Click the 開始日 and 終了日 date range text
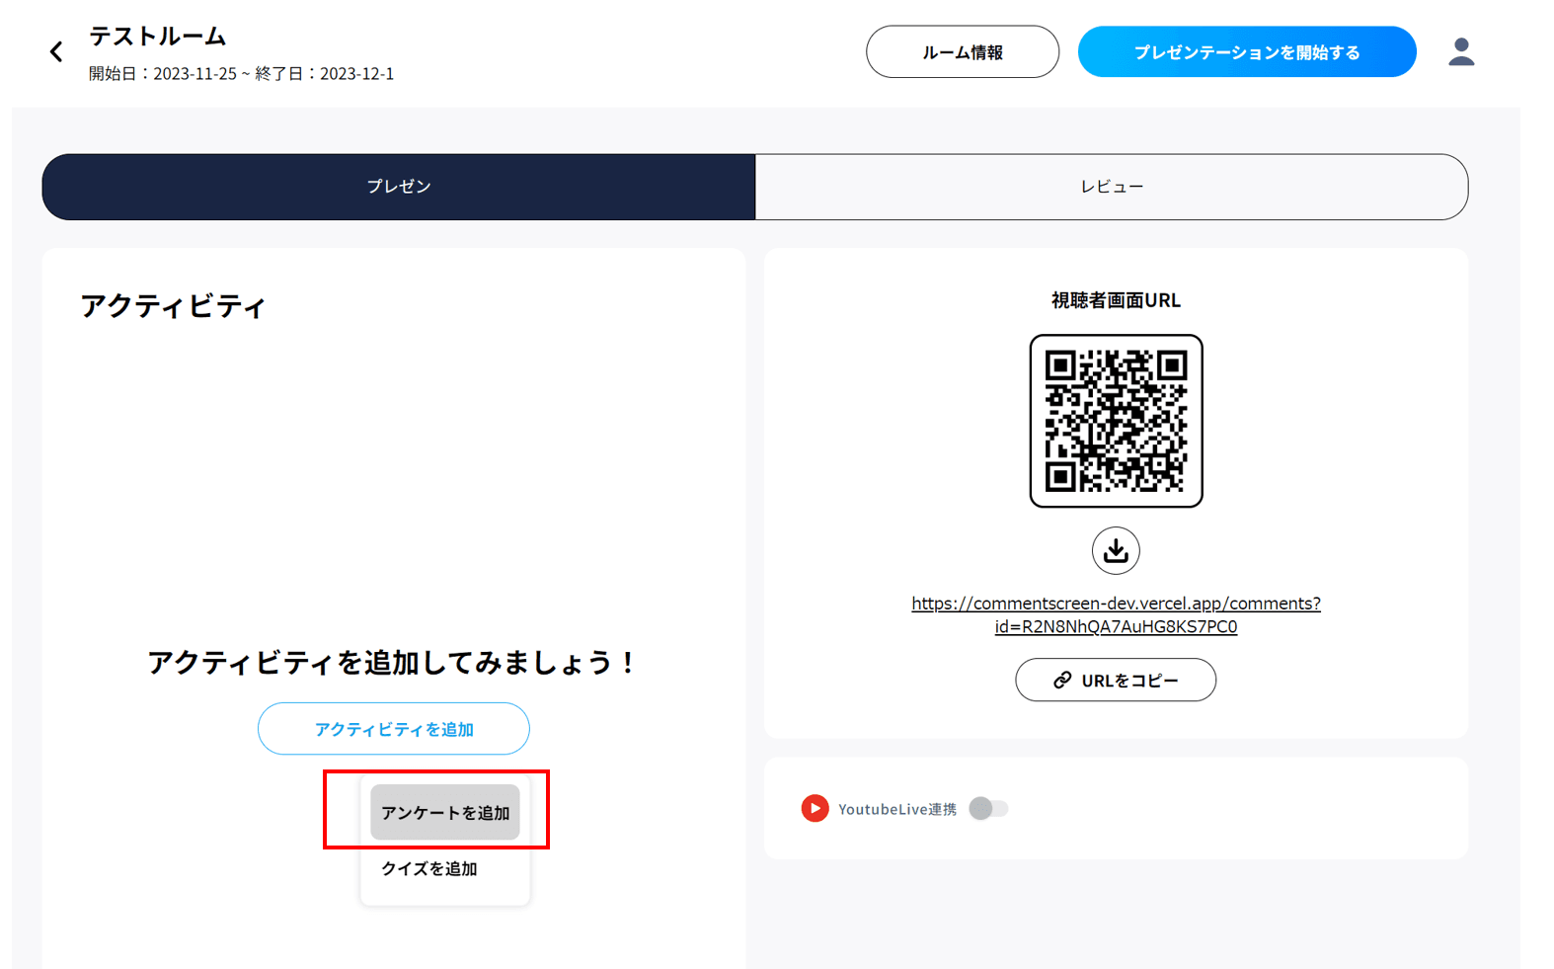This screenshot has height=969, width=1554. [241, 74]
